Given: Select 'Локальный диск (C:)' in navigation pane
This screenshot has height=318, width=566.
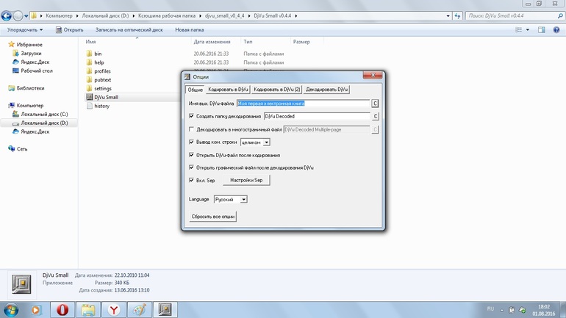Looking at the screenshot, I should (x=44, y=115).
